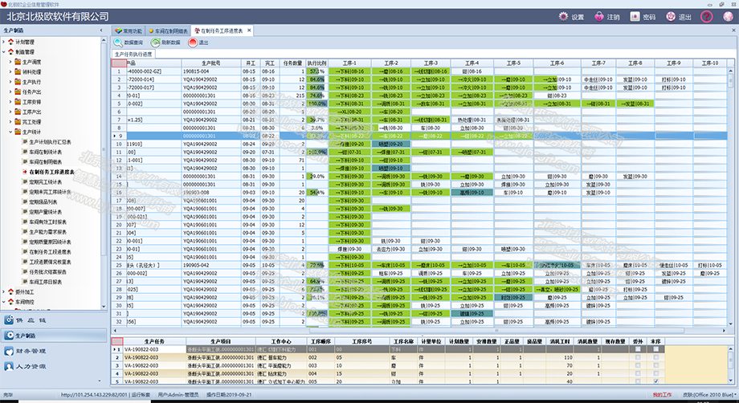Tick the 末序 checkbox in row 3

coord(656,366)
